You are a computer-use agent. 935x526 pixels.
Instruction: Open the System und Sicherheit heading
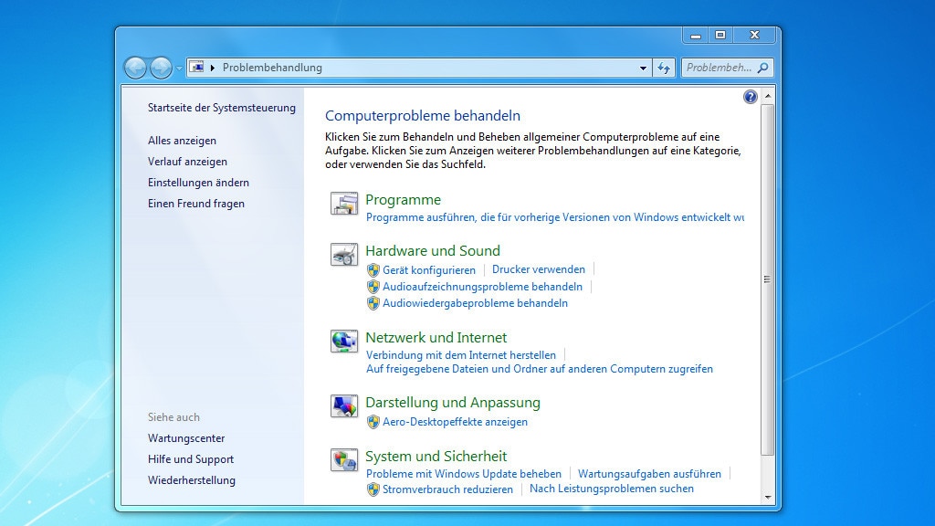pyautogui.click(x=436, y=457)
